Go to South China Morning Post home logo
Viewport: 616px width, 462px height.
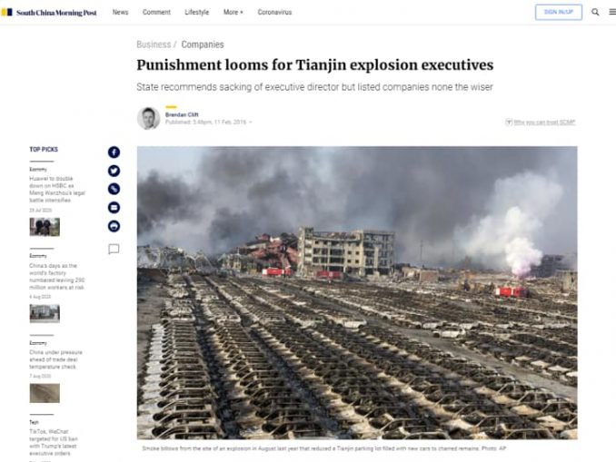pos(49,13)
